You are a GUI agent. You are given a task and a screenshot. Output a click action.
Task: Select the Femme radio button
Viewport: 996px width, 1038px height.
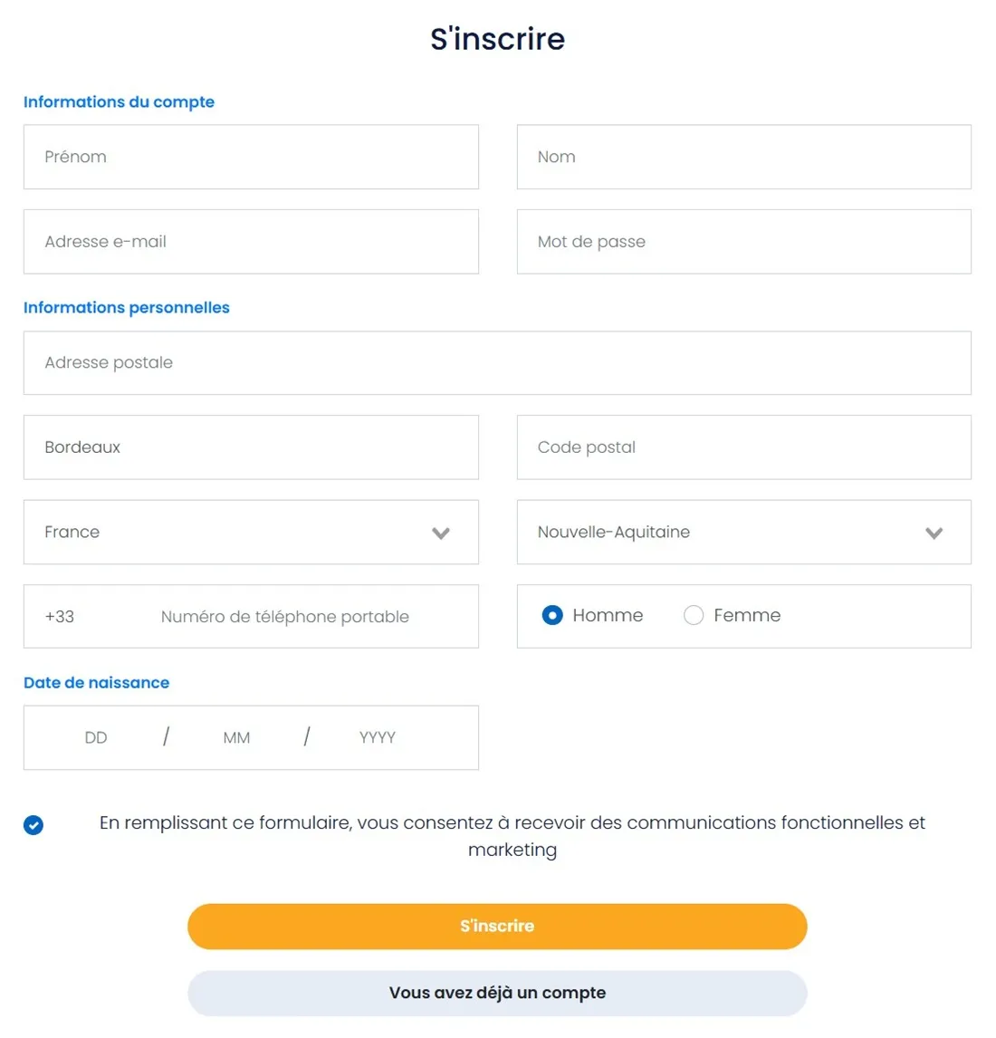[694, 616]
